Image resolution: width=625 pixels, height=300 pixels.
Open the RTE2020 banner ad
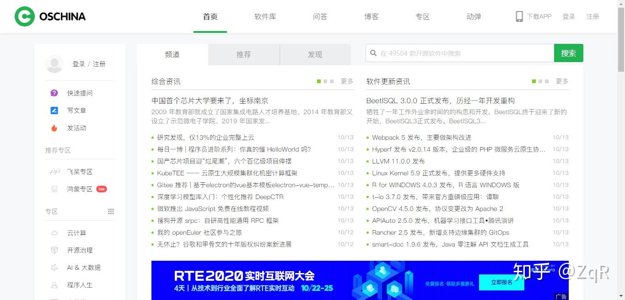coord(360,280)
